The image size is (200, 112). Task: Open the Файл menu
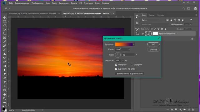(11, 3)
